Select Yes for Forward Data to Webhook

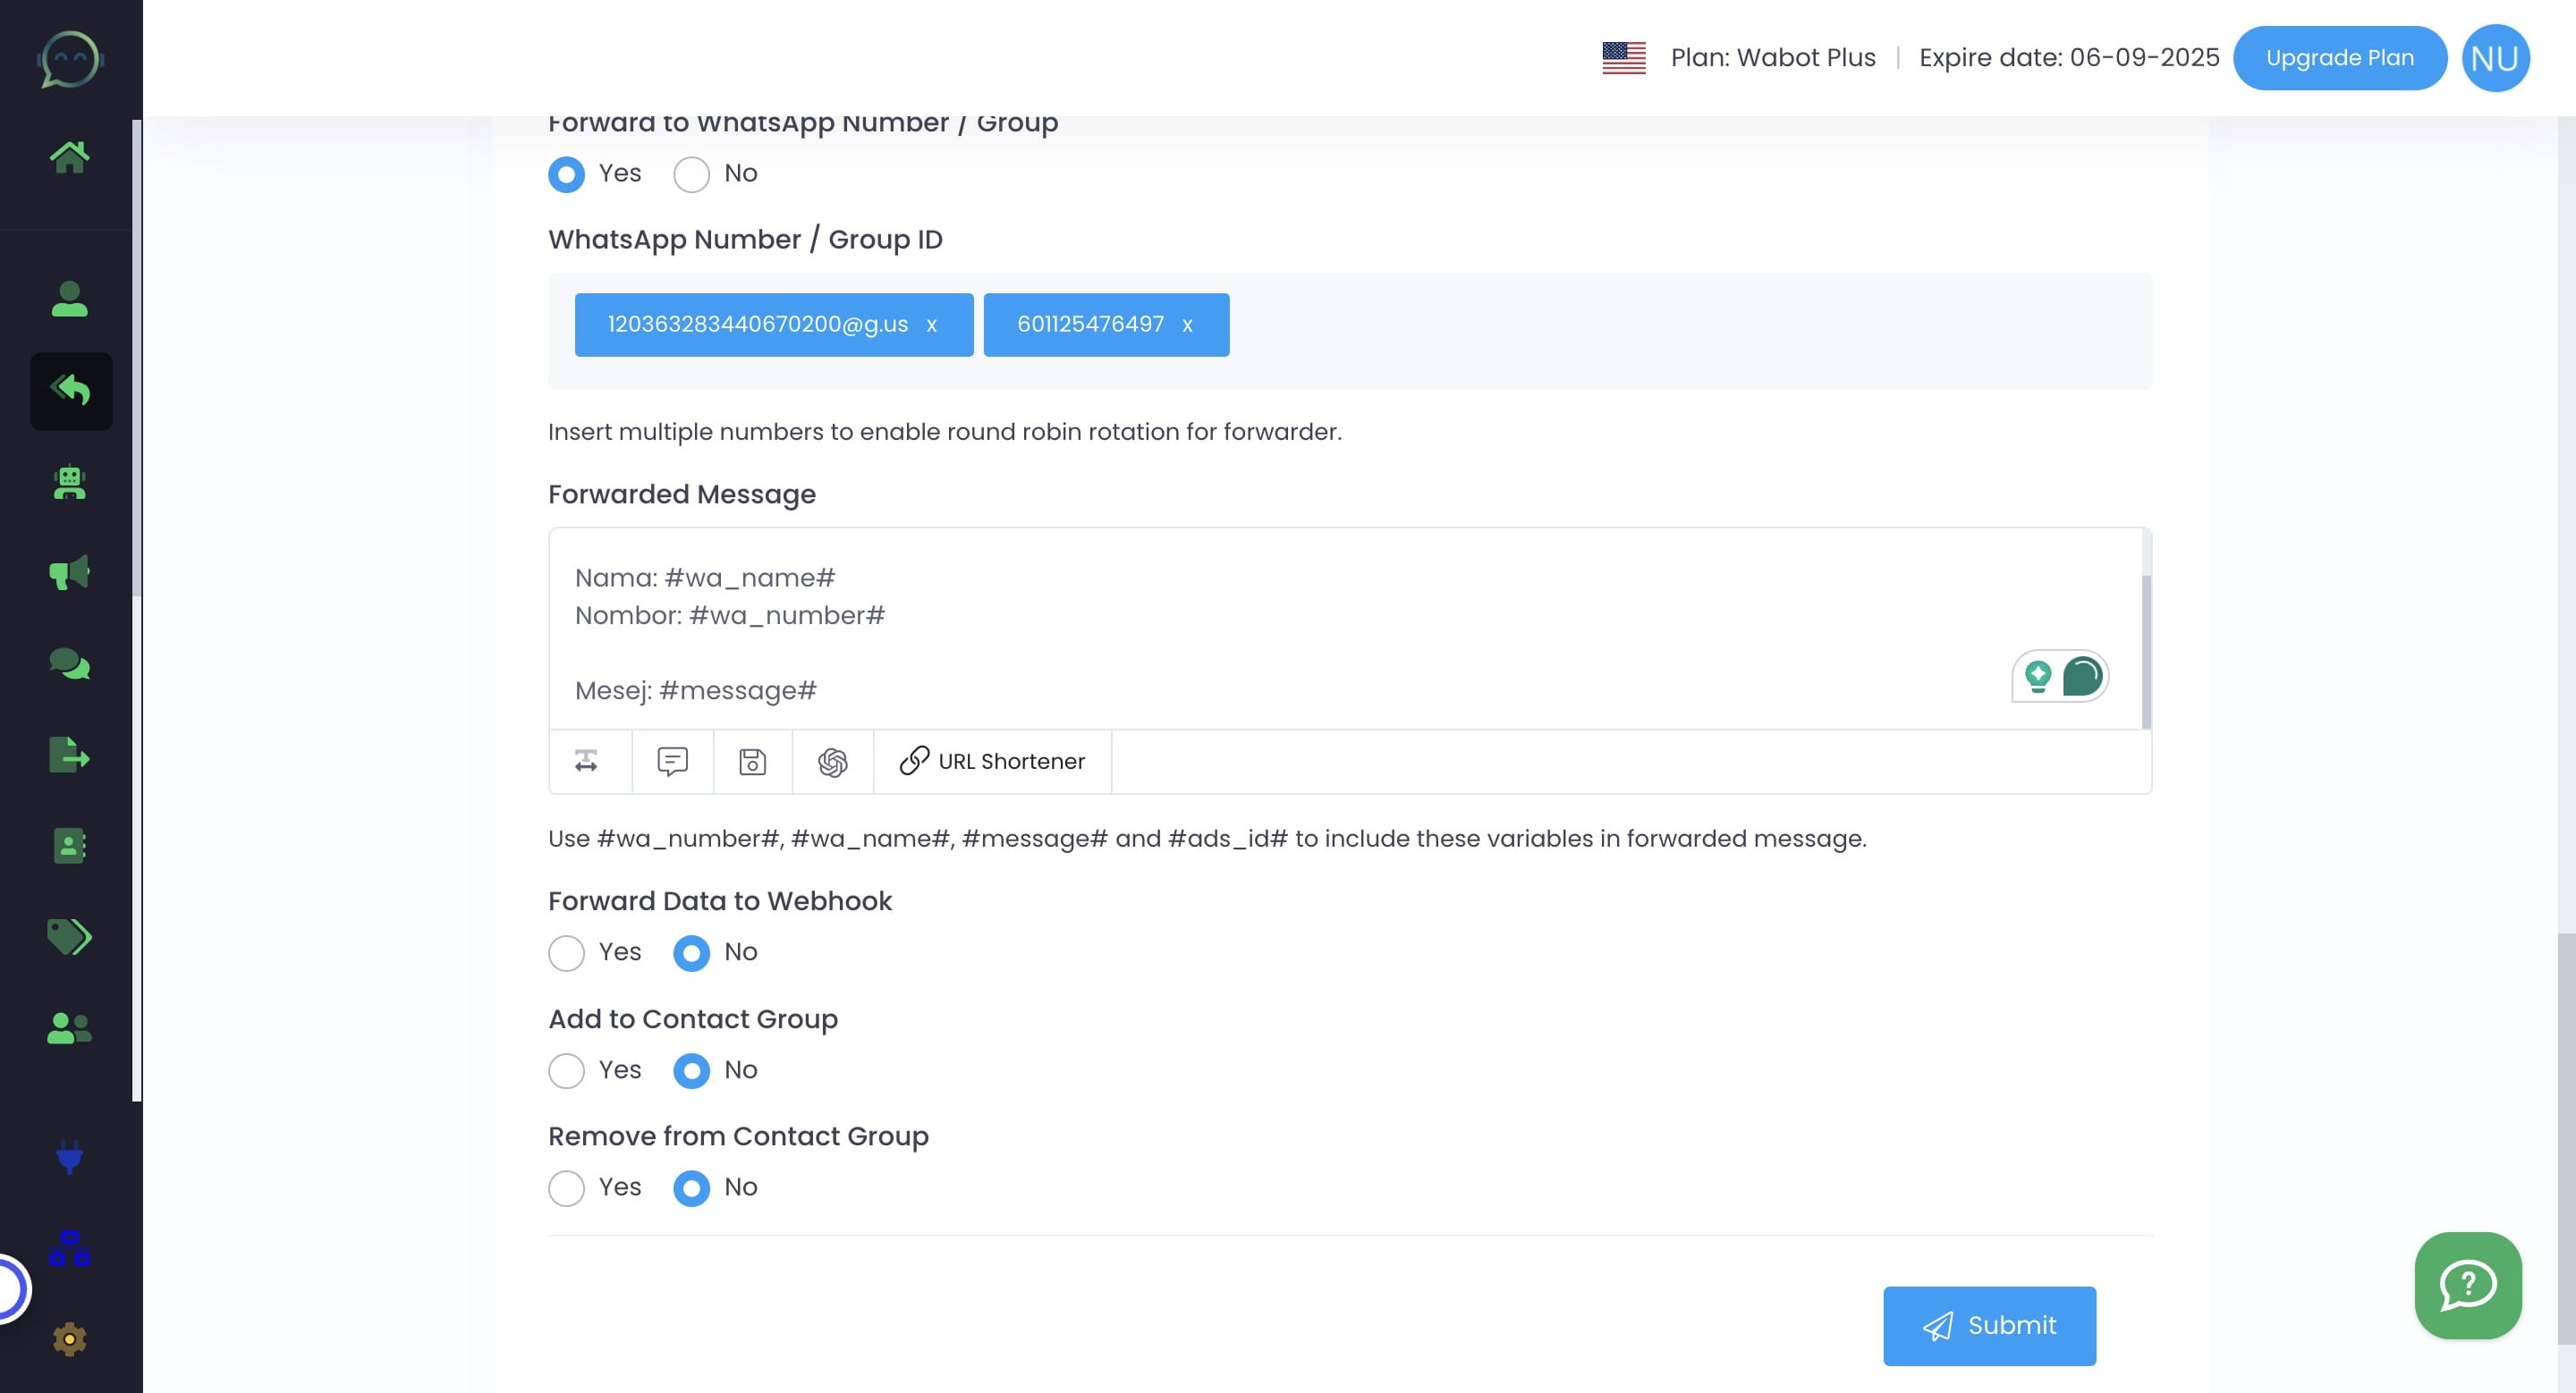(566, 953)
